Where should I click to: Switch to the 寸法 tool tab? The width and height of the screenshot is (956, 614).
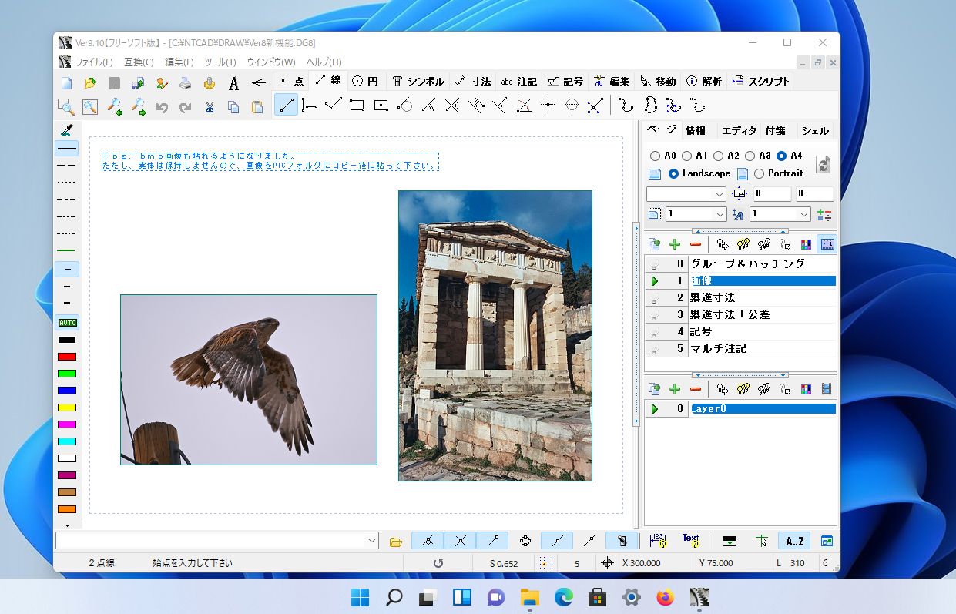click(x=472, y=81)
